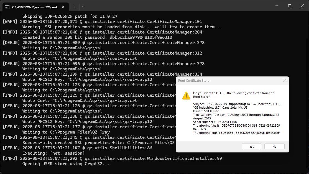Click the 'Opening USER store using Crypt32' line
The height and width of the screenshot is (174, 309).
[66, 164]
